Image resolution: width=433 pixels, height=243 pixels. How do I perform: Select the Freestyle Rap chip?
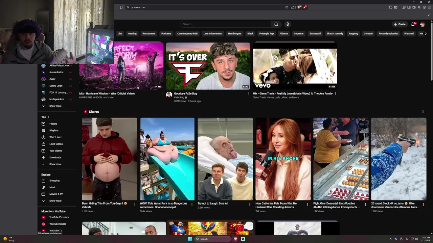[267, 34]
